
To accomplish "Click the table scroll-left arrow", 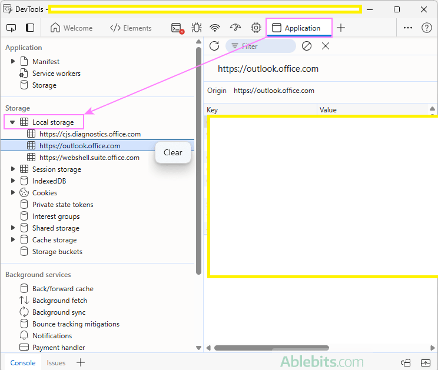I will click(208, 348).
